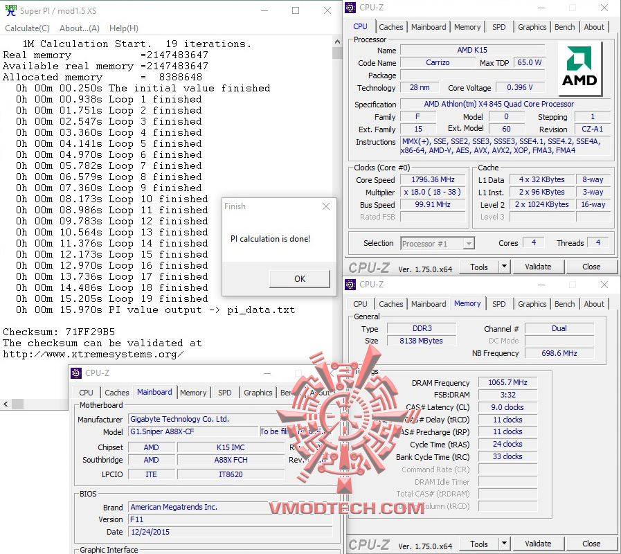Open the About...(A) menu in Super PI
Viewport: 621px width, 554px height.
coord(79,28)
